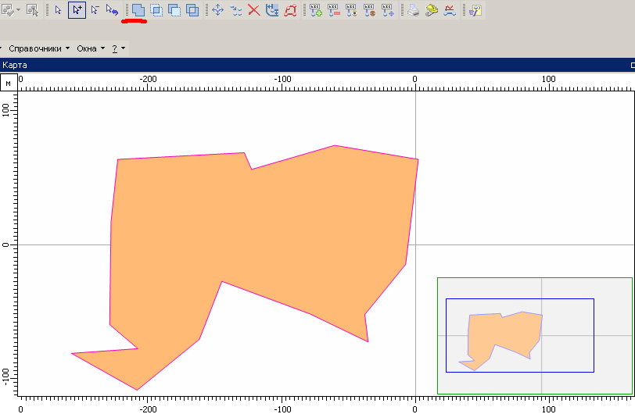Open the Справочники menu

click(39, 48)
